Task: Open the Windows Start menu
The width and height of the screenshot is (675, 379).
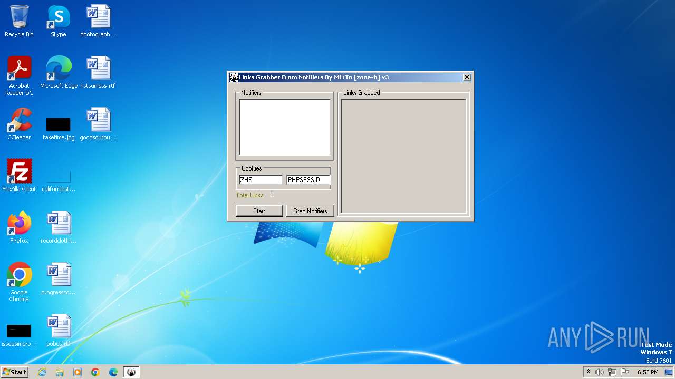Action: (x=14, y=372)
